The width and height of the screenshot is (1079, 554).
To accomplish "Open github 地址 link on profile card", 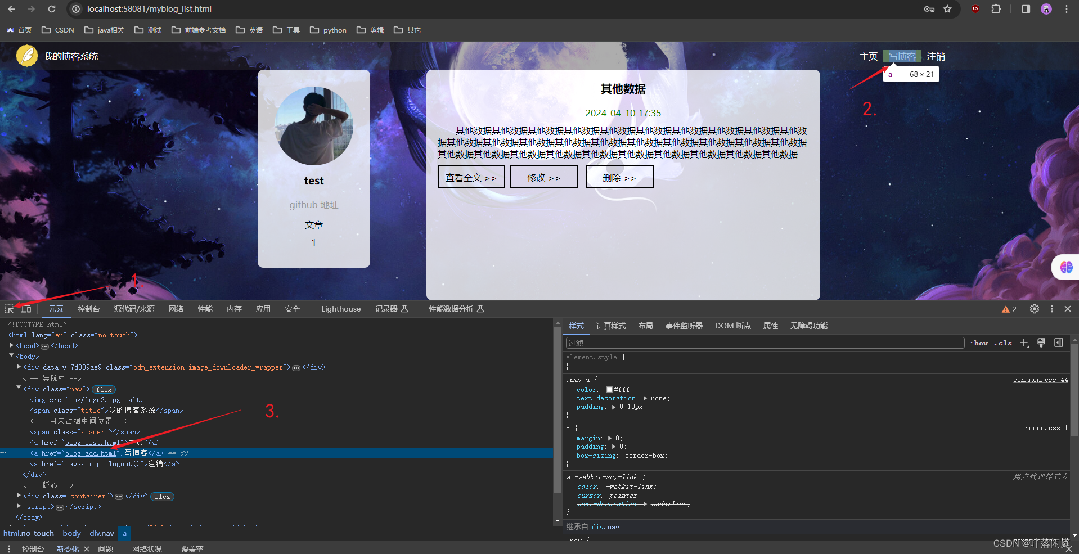I will pyautogui.click(x=313, y=205).
